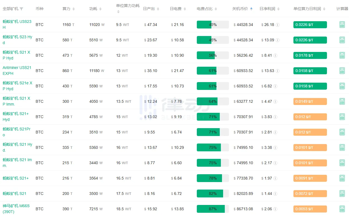349x215 pixels.
Task: Open calculator icon in the S21Pro row
Action: pyautogui.click(x=342, y=132)
